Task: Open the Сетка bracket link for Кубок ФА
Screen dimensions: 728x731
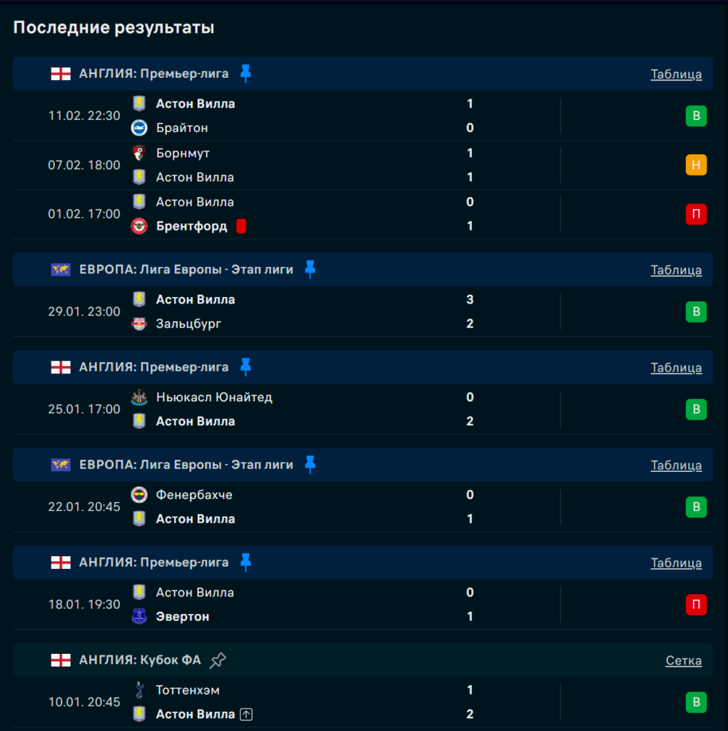Action: point(683,661)
